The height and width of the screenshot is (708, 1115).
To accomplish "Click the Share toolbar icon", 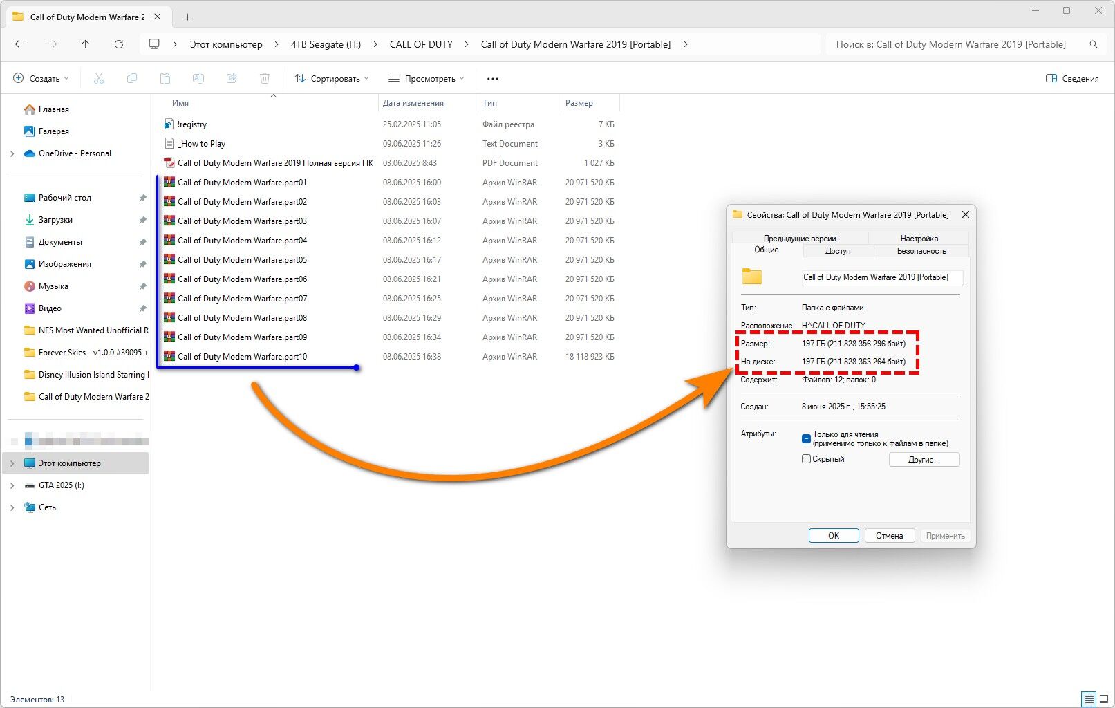I will coord(232,79).
